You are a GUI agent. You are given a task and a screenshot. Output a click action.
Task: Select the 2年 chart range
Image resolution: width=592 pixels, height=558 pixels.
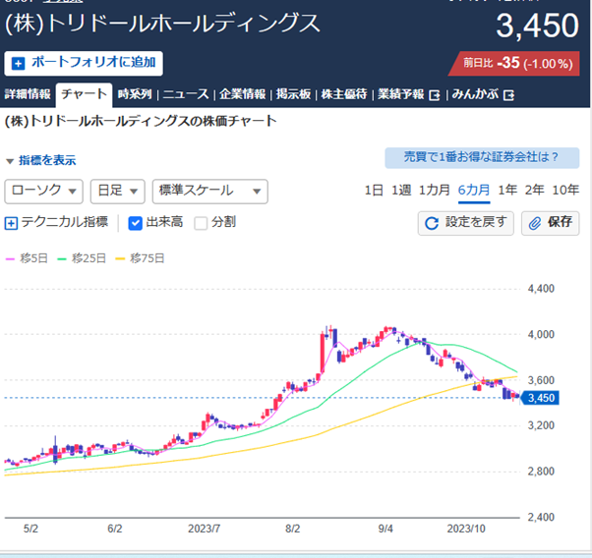(534, 191)
